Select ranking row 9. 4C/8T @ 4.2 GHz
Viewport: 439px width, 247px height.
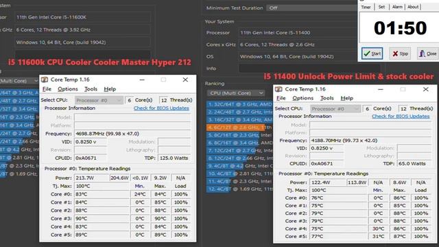(x=239, y=166)
